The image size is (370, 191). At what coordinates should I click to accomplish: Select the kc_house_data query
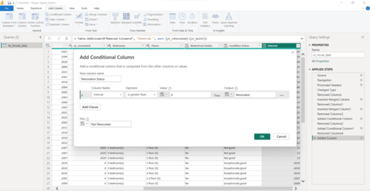[21, 45]
